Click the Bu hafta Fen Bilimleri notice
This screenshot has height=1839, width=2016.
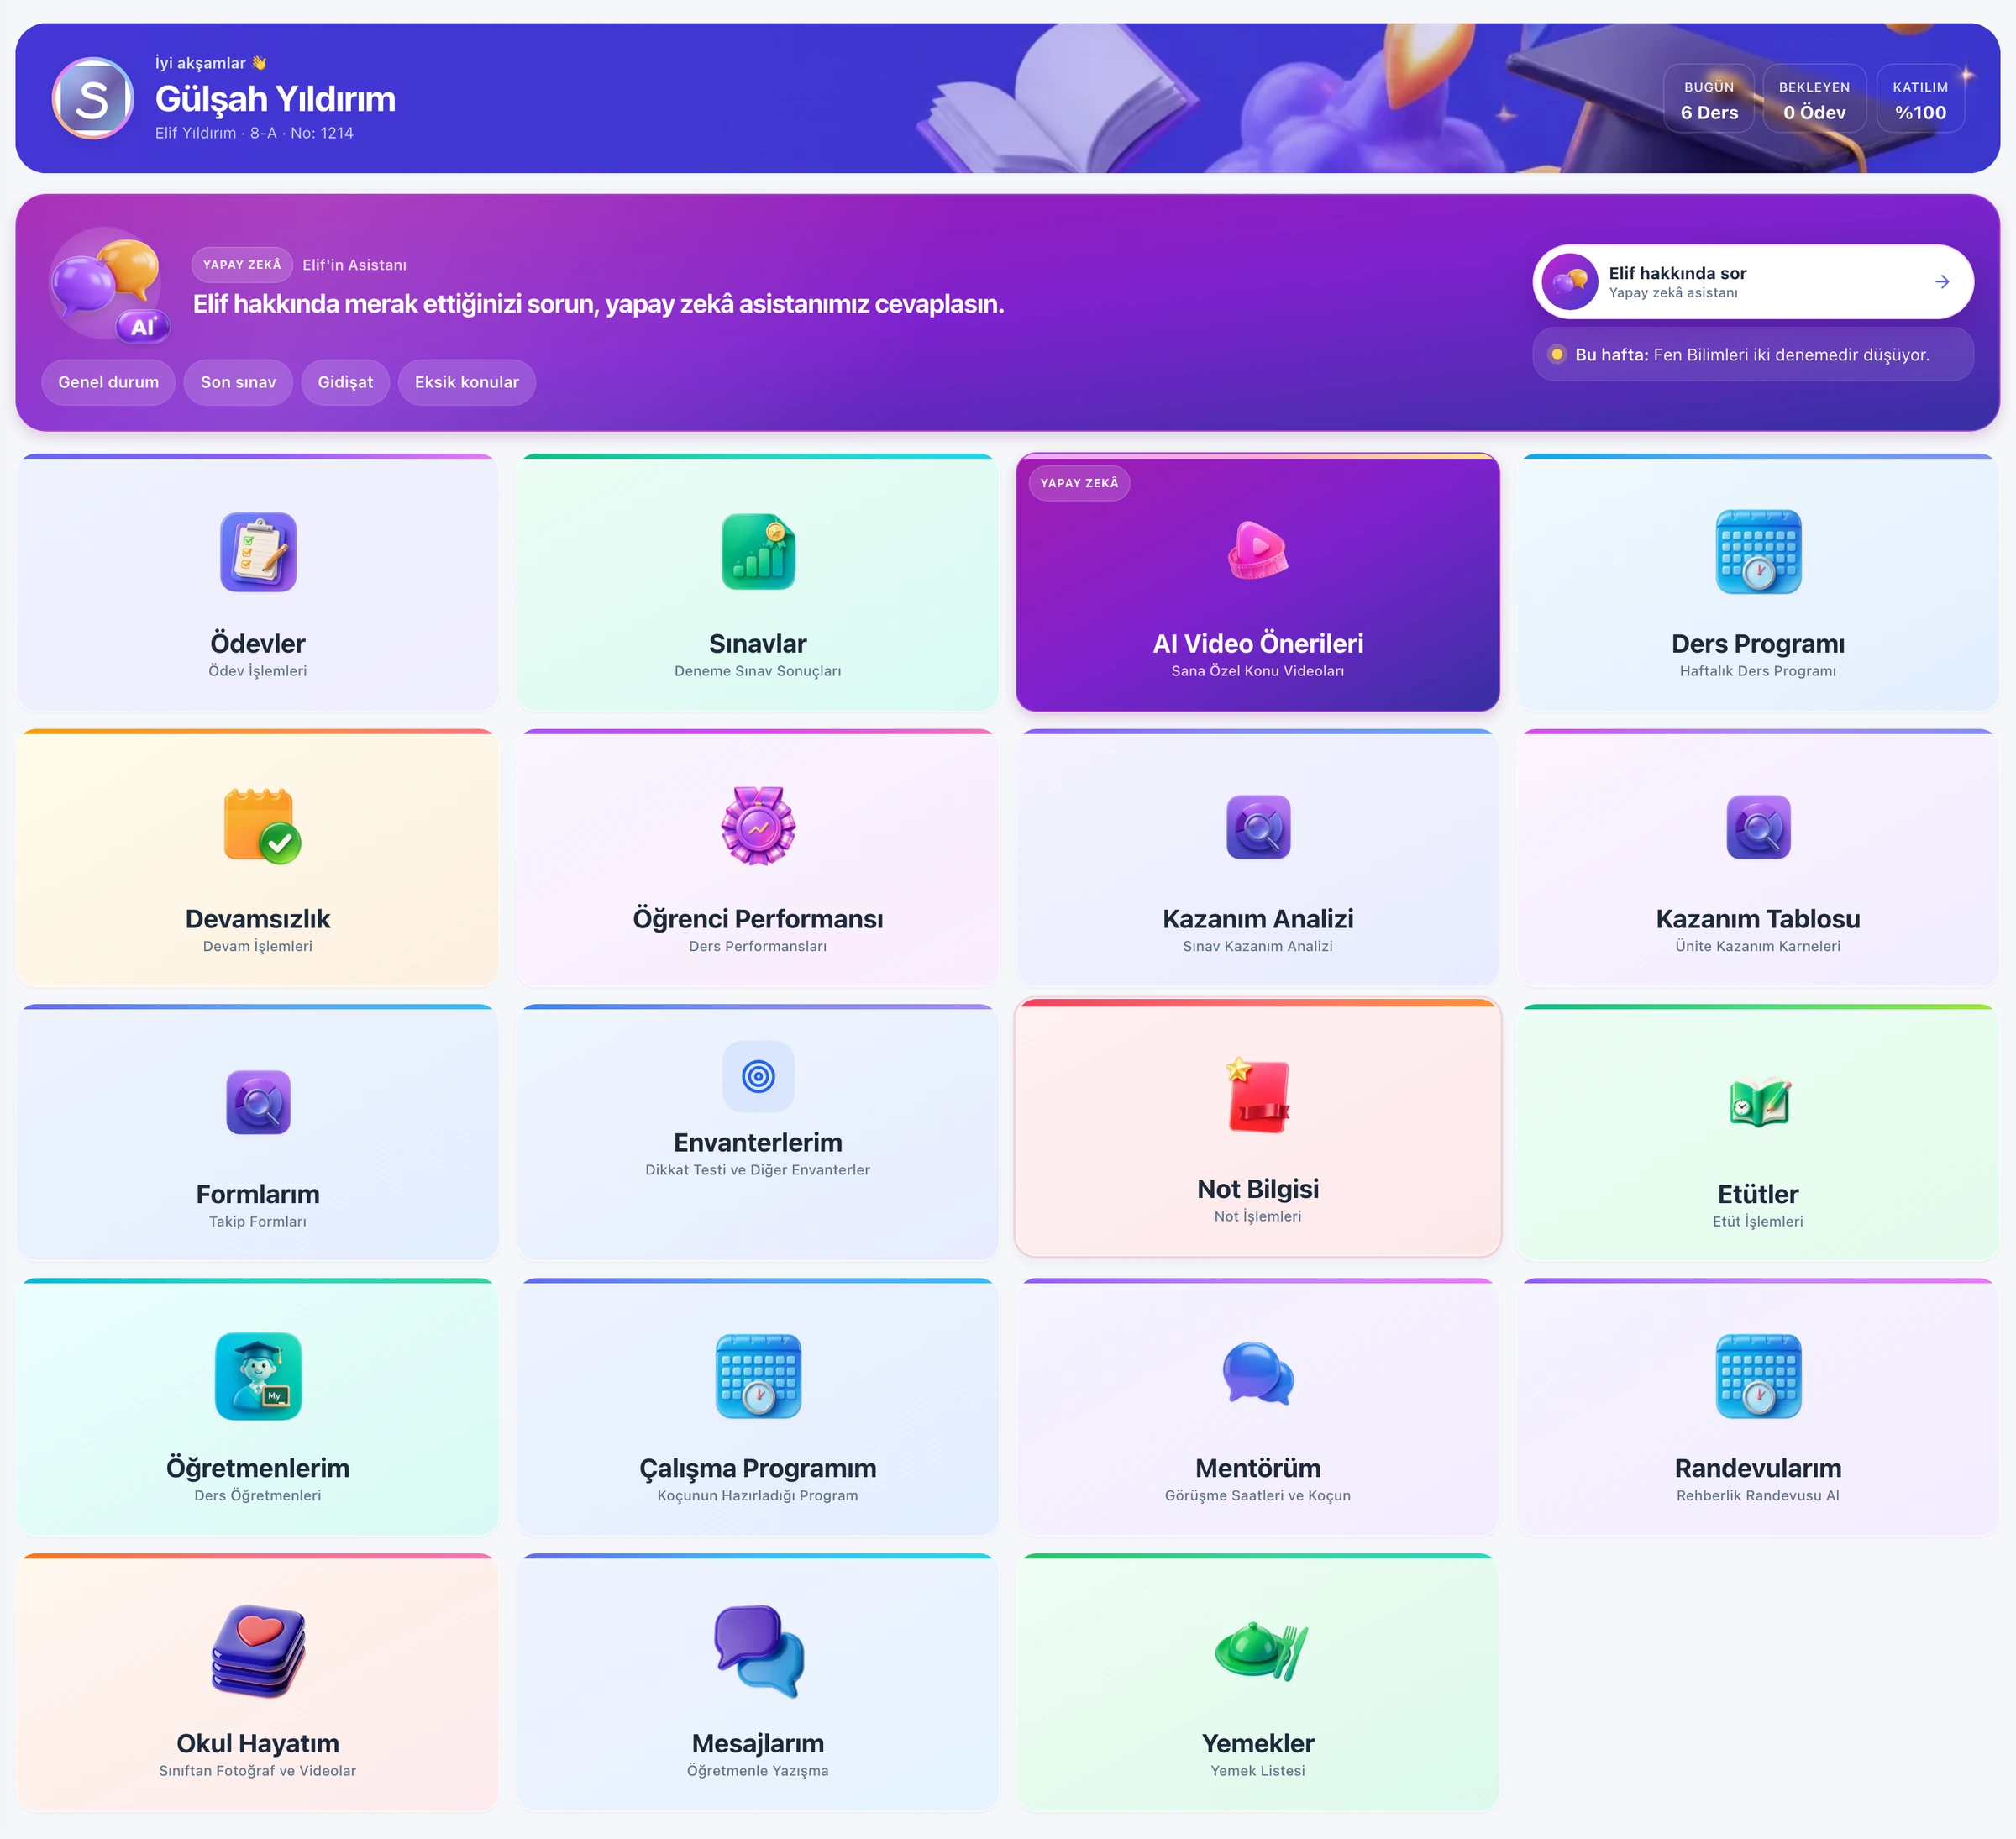[x=1753, y=355]
